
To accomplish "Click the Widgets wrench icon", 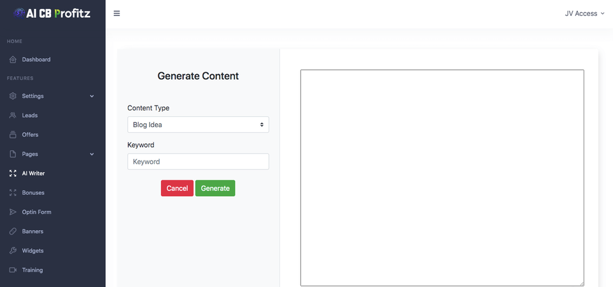I will (x=13, y=251).
